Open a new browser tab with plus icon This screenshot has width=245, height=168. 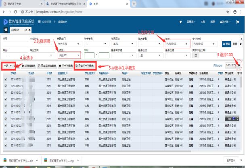pos(134,4)
